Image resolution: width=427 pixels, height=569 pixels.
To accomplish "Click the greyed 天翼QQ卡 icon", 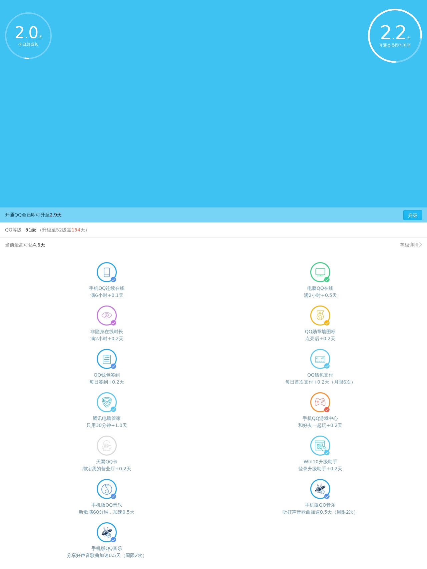I will (107, 446).
